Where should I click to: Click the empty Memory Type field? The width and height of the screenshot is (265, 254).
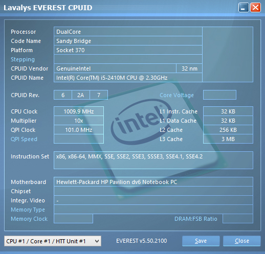click(153, 210)
